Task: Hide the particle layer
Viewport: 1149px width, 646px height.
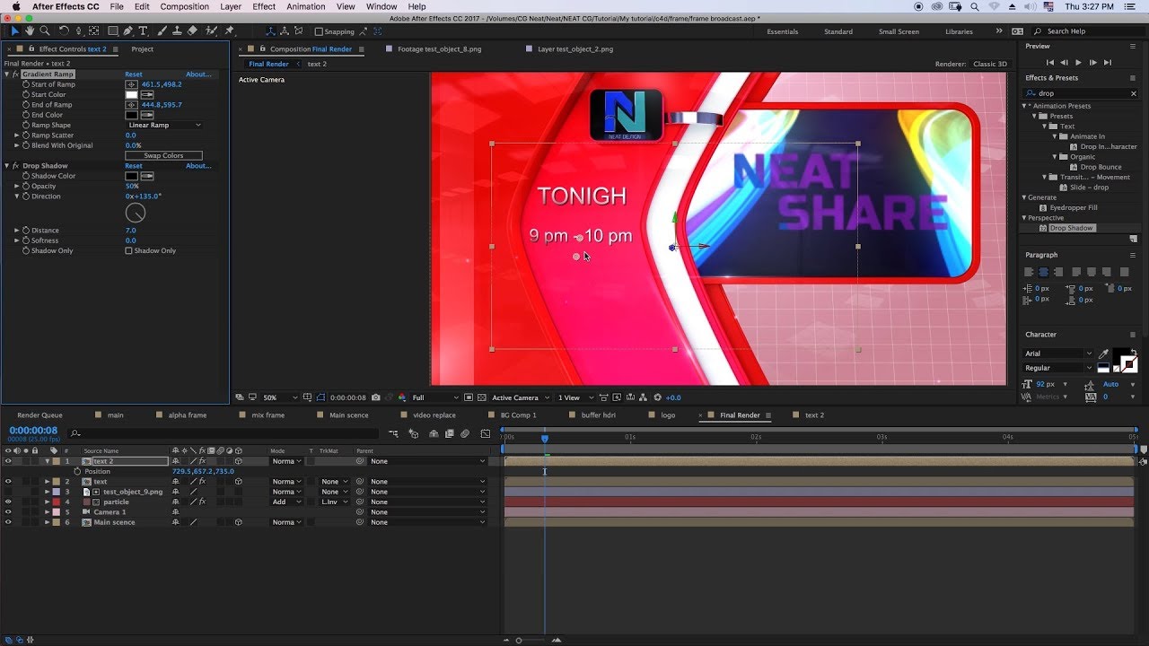Action: (8, 502)
